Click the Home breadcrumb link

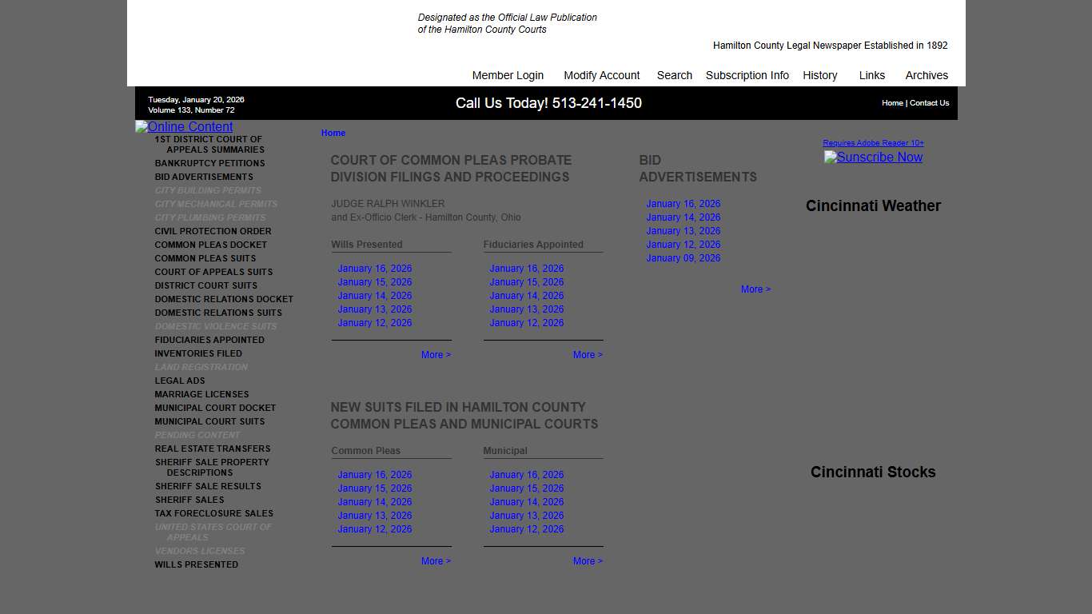[333, 133]
